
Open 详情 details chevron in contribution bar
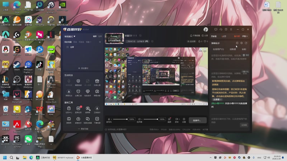click(245, 36)
